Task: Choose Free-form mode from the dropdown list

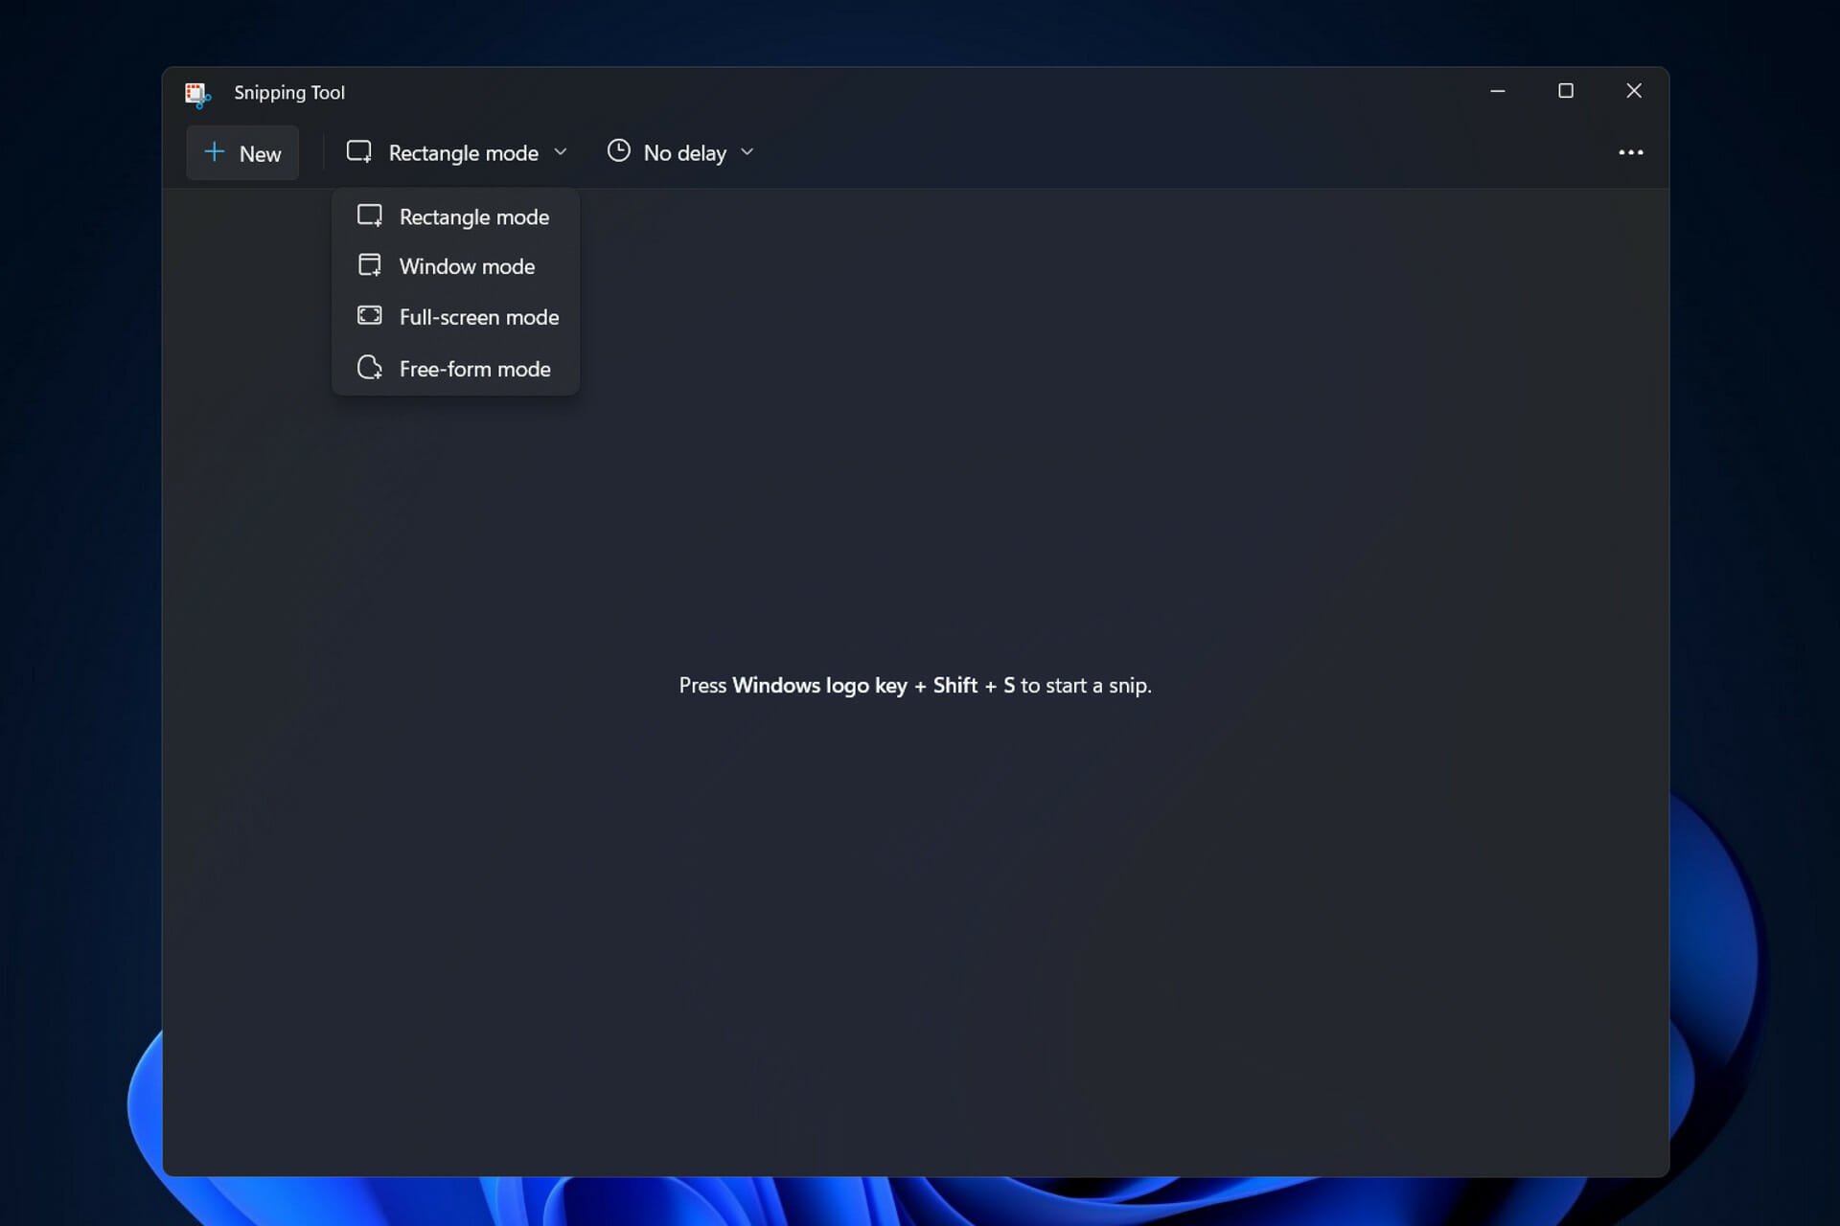Action: tap(455, 369)
